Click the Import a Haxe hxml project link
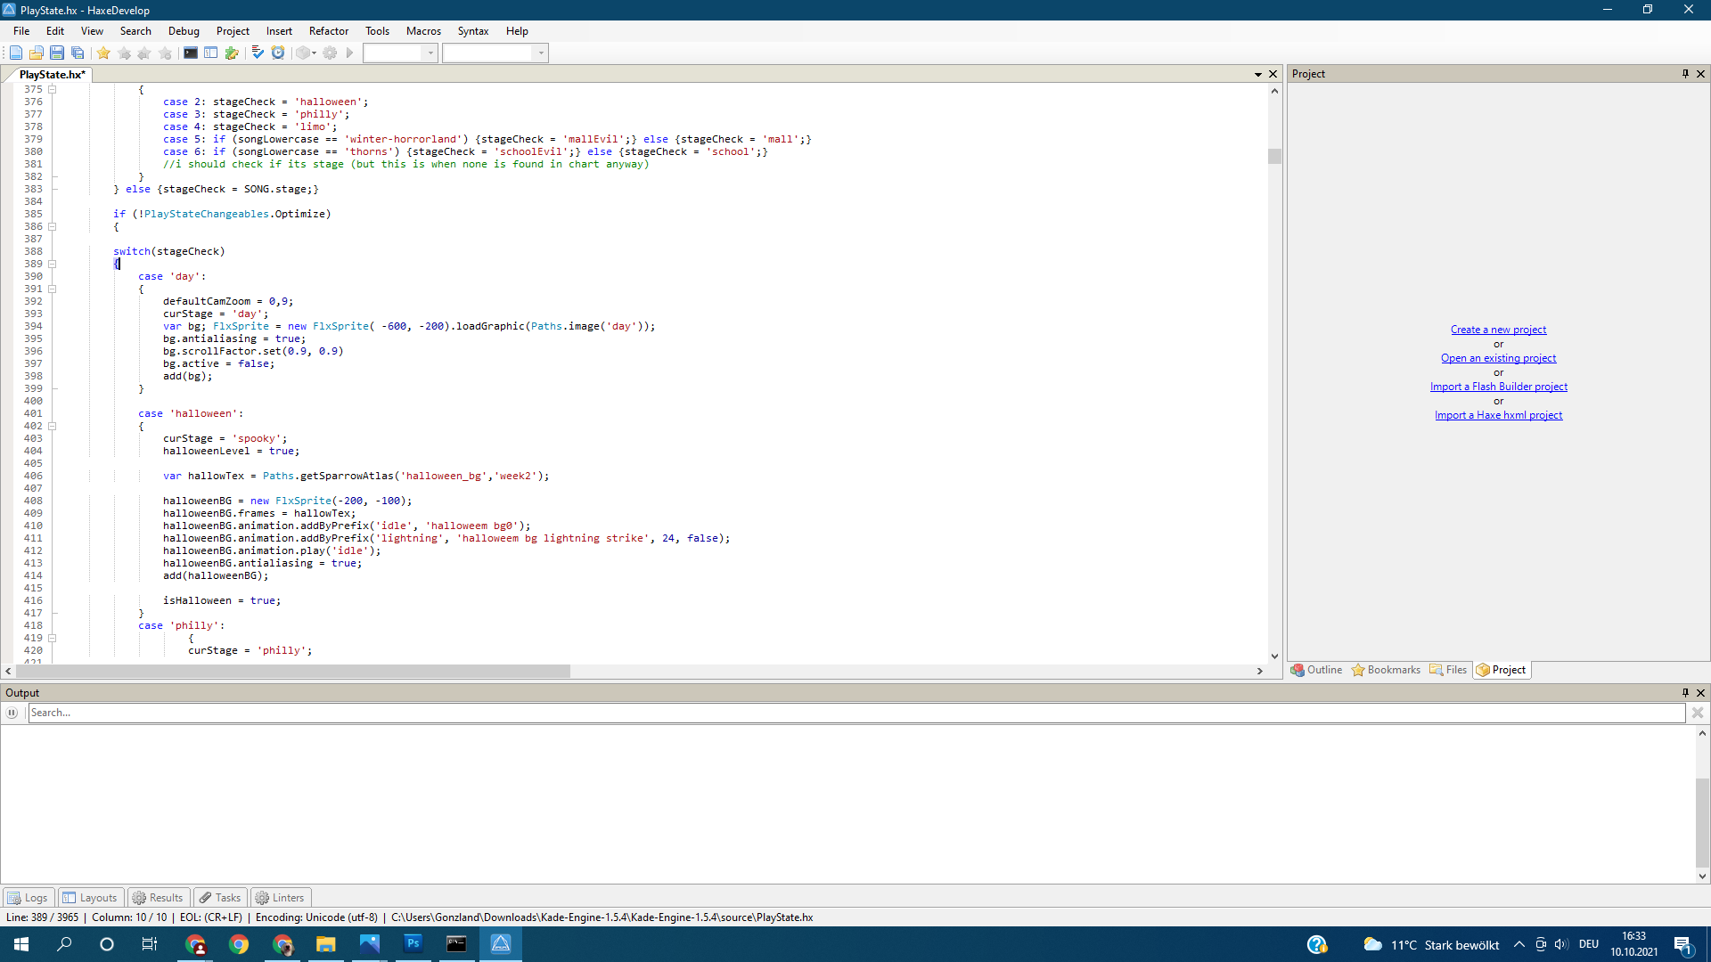The height and width of the screenshot is (962, 1711). tap(1499, 414)
